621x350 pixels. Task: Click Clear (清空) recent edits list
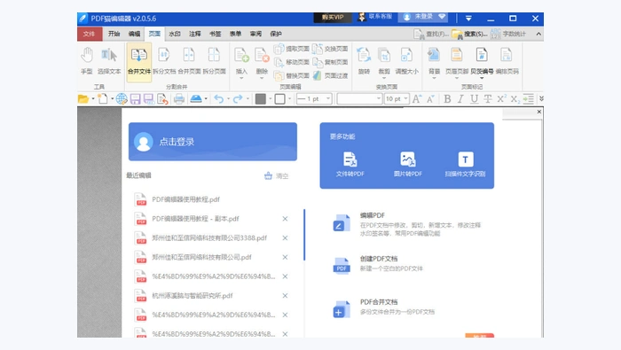coord(277,176)
